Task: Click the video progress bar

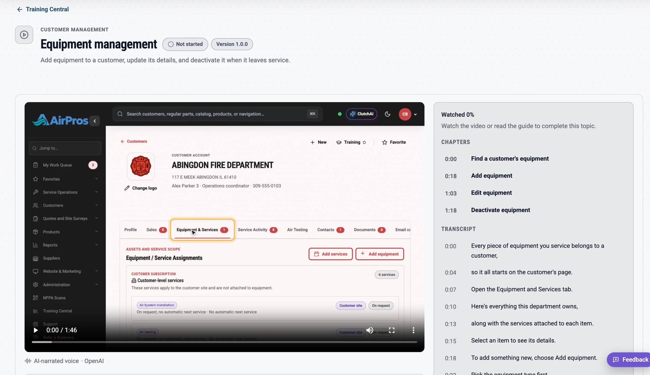Action: pyautogui.click(x=225, y=342)
